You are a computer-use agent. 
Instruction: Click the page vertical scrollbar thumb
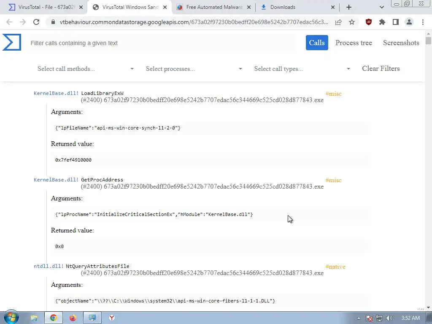click(428, 40)
